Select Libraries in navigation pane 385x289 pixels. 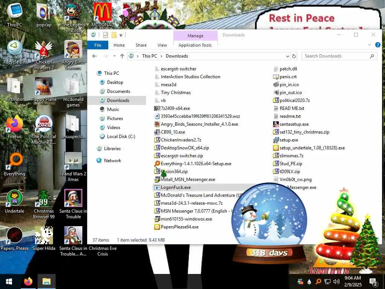tap(112, 148)
